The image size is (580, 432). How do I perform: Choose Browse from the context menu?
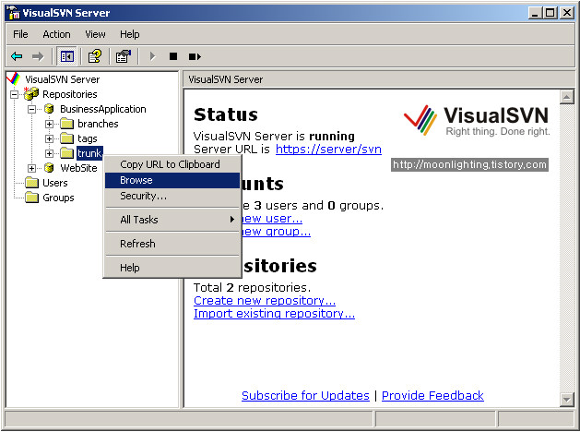172,180
